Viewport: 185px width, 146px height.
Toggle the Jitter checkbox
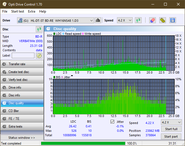(112, 122)
